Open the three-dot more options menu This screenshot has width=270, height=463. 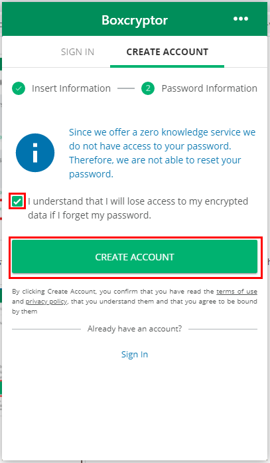(241, 19)
